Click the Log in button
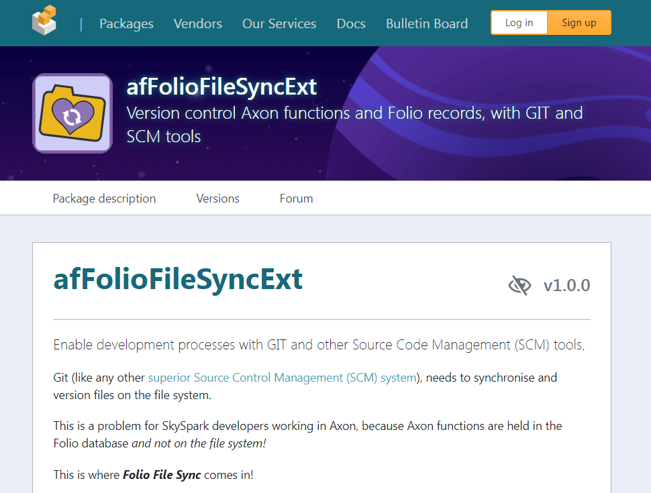651x493 pixels. (519, 23)
